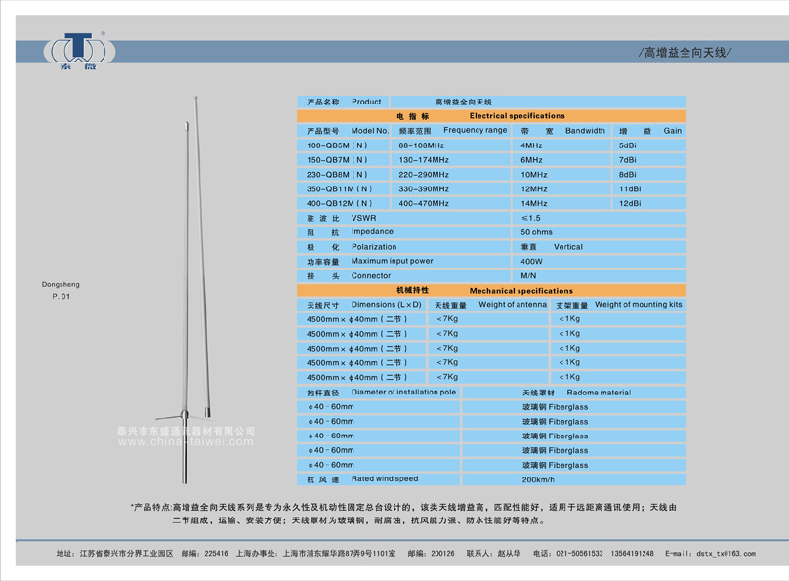The height and width of the screenshot is (581, 789).
Task: Select the orange Electrical specifications header bar
Action: click(491, 116)
